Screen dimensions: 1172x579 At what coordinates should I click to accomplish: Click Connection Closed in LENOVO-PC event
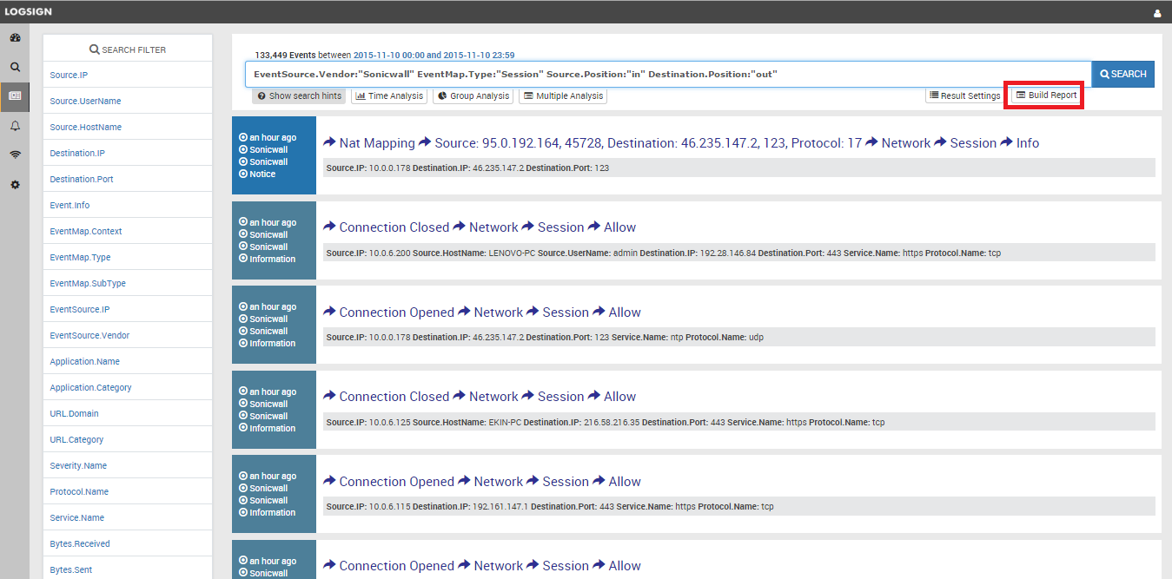point(394,227)
